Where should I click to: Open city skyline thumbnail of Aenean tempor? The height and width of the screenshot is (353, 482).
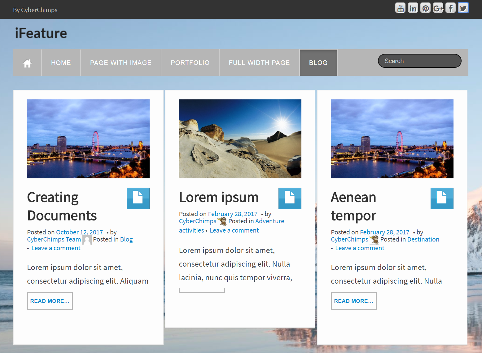click(x=392, y=139)
